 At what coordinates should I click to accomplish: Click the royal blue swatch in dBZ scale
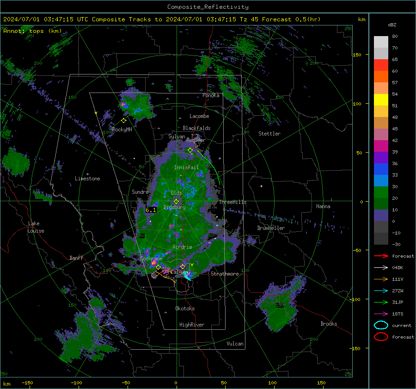point(381,169)
